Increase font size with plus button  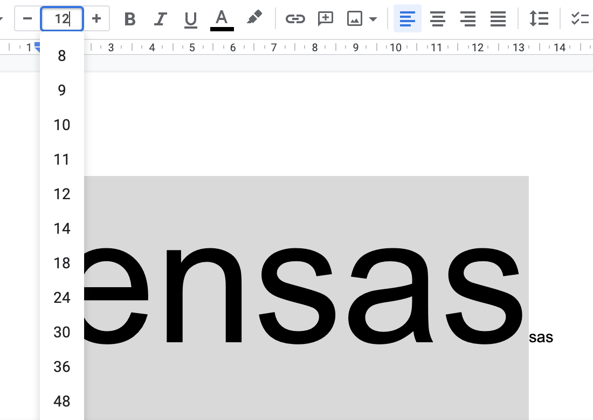point(96,18)
